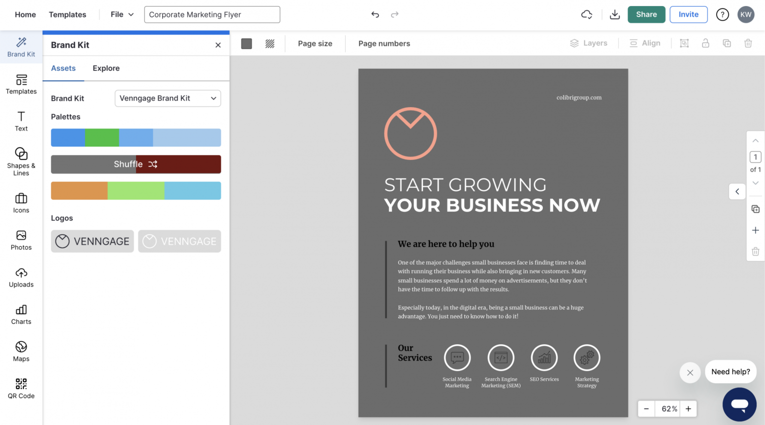Collapse the canvas side panel with the chevron
The image size is (765, 425).
pyautogui.click(x=737, y=191)
